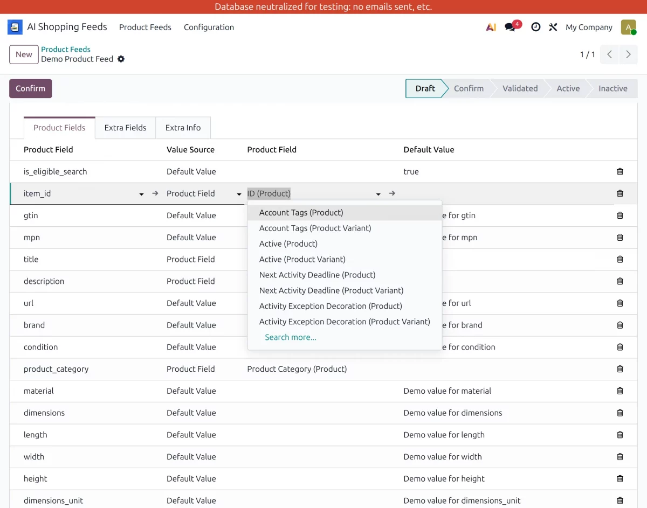Click the developer tools wrench icon
This screenshot has width=647, height=508.
click(x=553, y=27)
